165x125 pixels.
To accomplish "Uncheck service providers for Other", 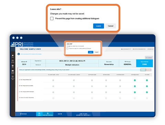I will (147, 86).
